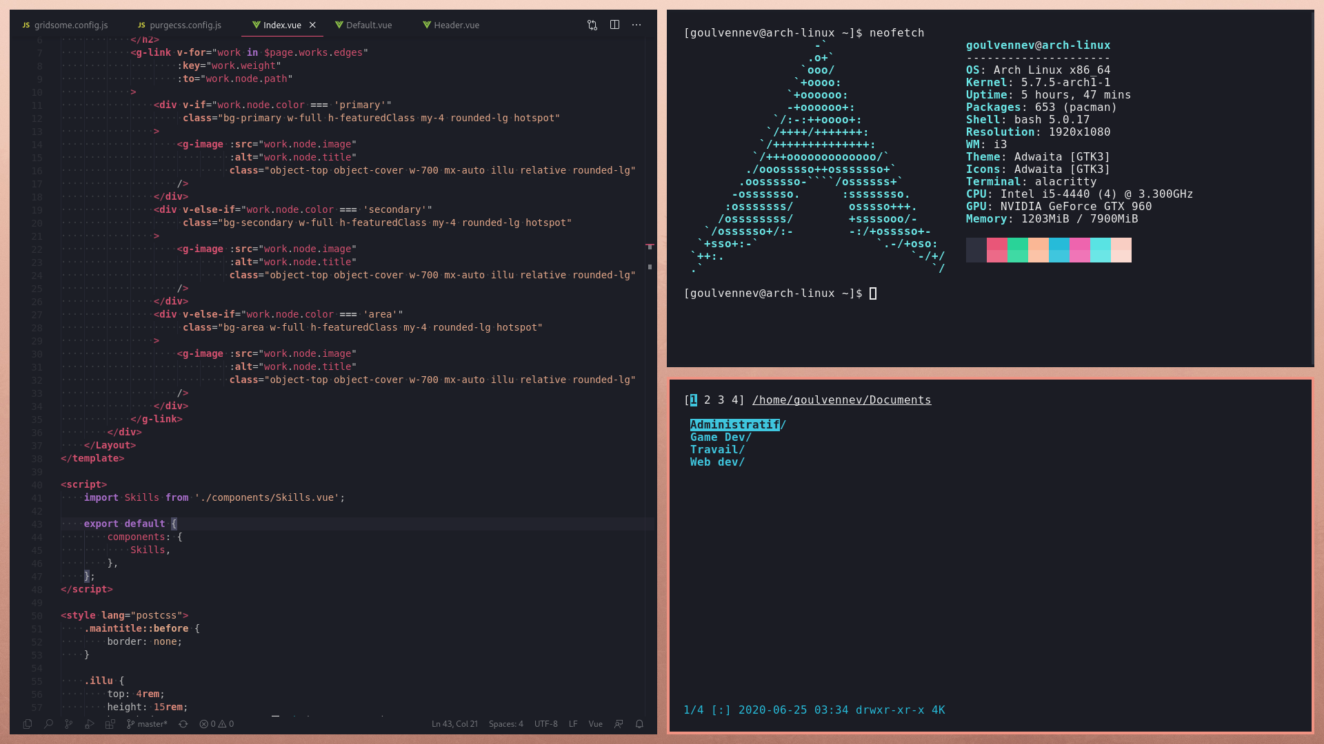Close the Index.vue tab
The image size is (1324, 744).
[x=312, y=25]
